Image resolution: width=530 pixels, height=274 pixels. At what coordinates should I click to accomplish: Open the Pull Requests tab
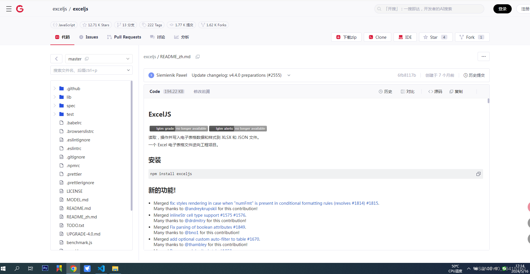pos(124,37)
